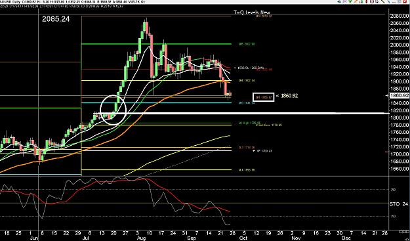This screenshot has width=410, height=241.
Task: Click the date label 25 on time axis
Action: [18, 233]
